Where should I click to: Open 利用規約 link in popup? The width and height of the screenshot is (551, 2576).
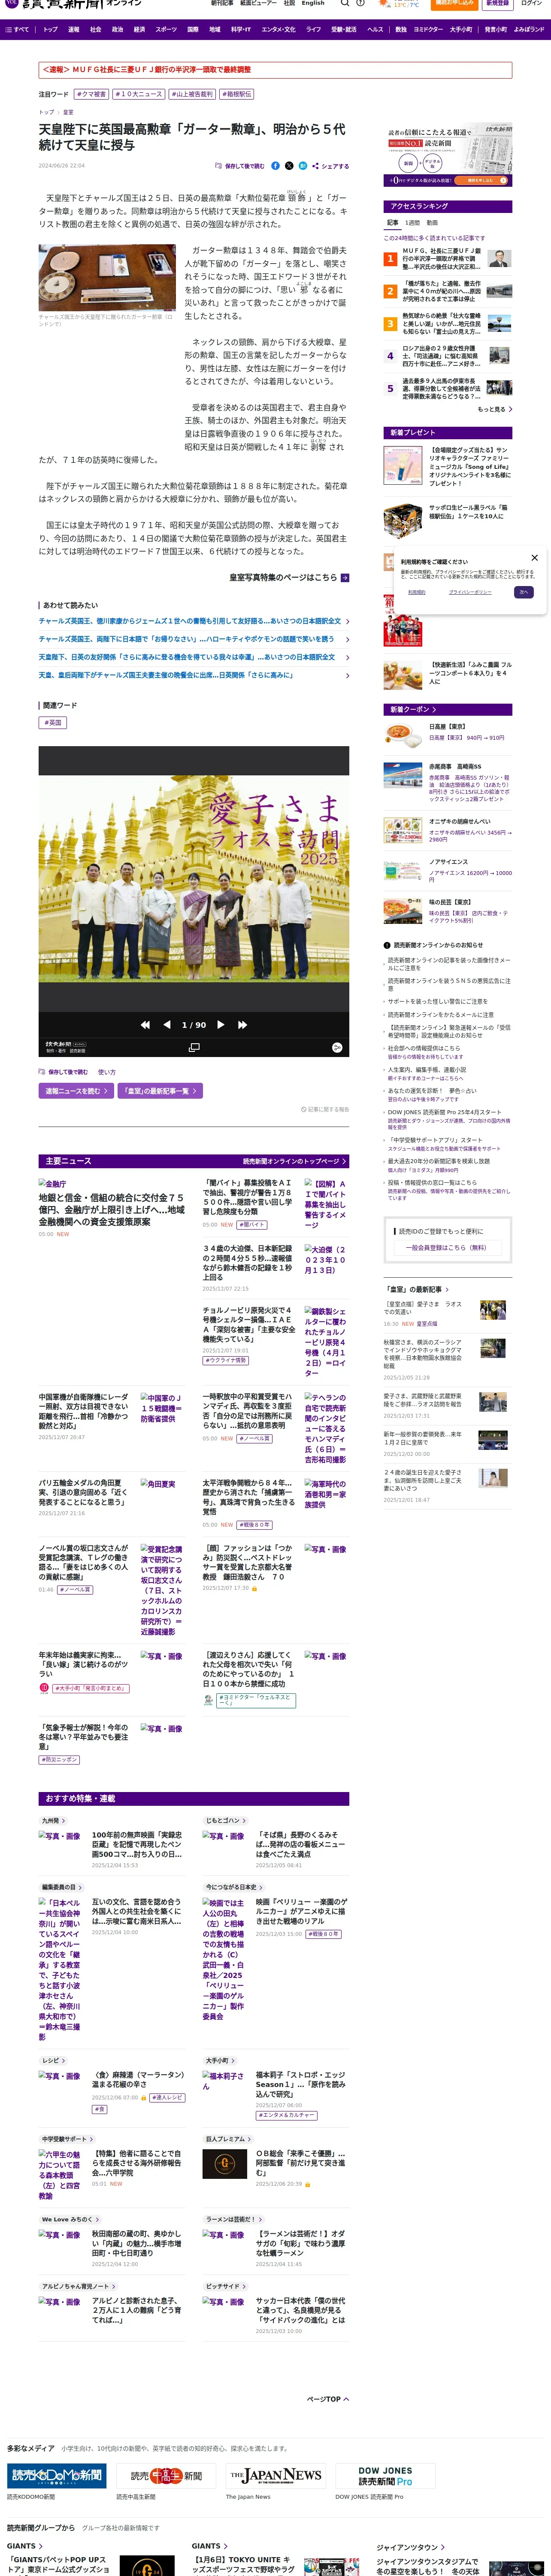point(417,592)
